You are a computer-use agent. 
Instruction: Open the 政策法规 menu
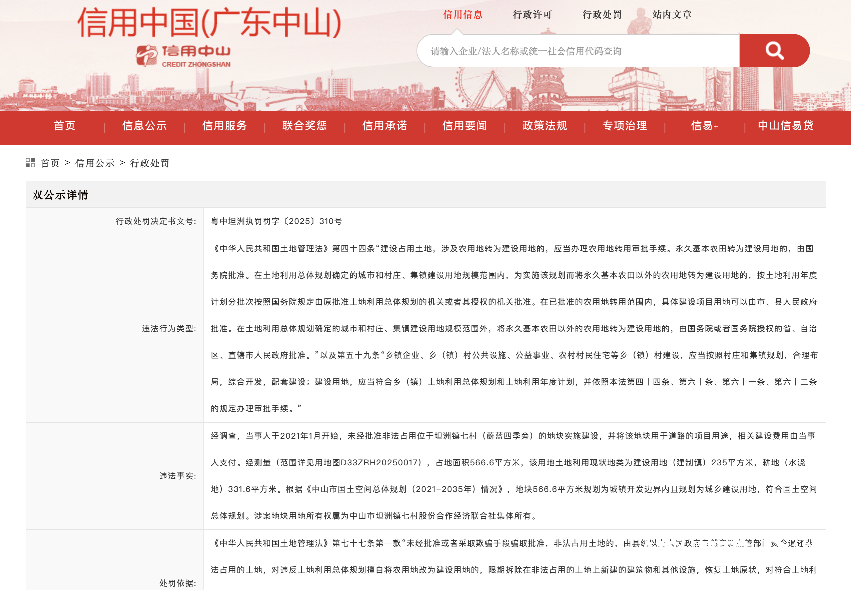coord(545,126)
